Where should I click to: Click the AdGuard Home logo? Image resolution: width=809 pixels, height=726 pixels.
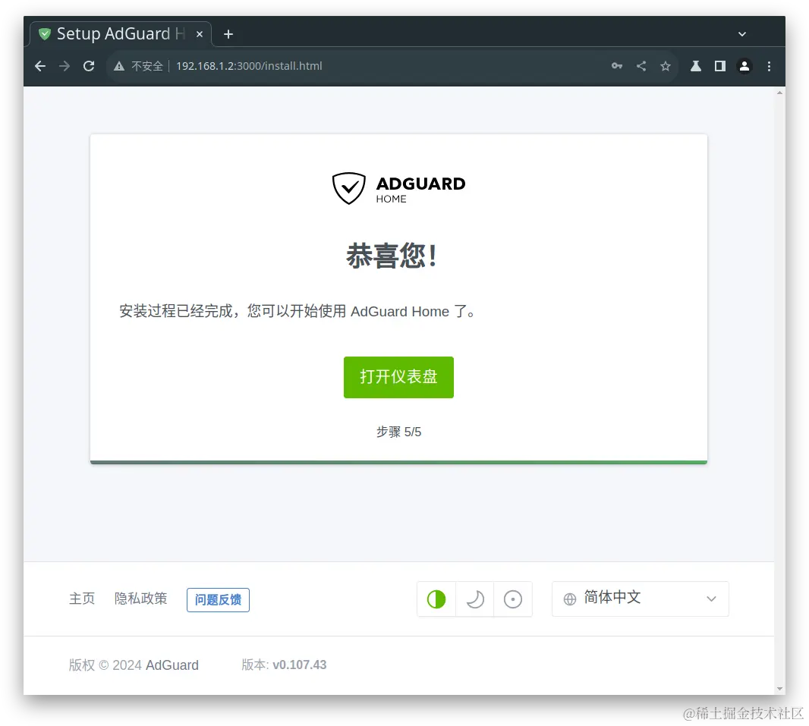pos(398,189)
